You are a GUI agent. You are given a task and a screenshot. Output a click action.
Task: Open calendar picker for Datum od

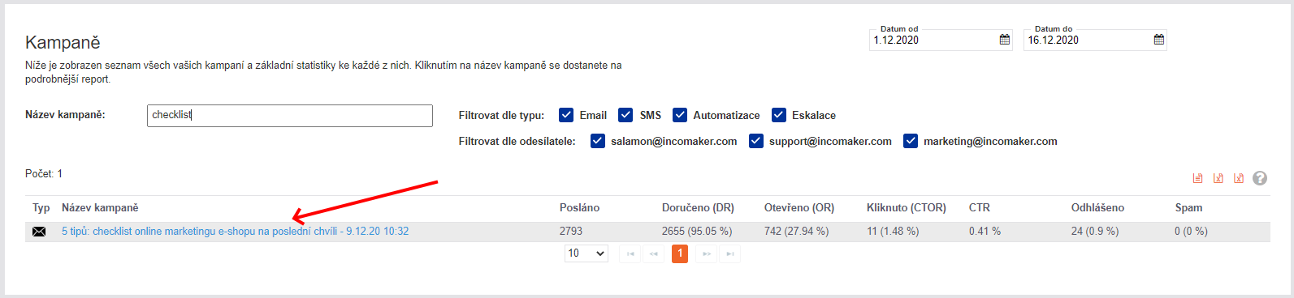(1004, 40)
